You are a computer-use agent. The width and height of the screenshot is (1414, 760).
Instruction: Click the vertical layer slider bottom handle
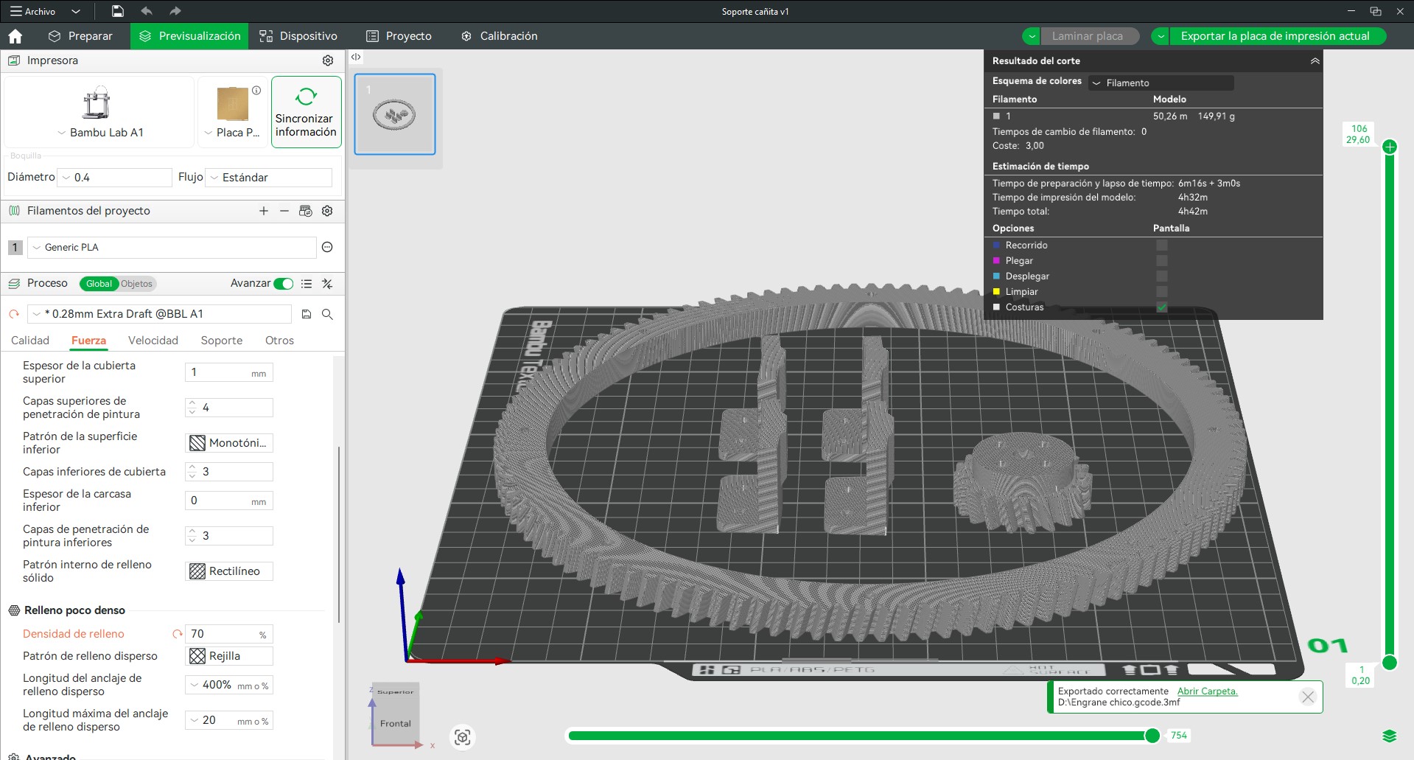point(1390,662)
